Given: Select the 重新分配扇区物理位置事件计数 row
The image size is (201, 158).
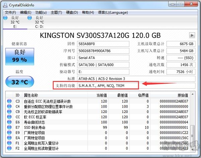Looking at the screenshot, I should pos(98,107).
